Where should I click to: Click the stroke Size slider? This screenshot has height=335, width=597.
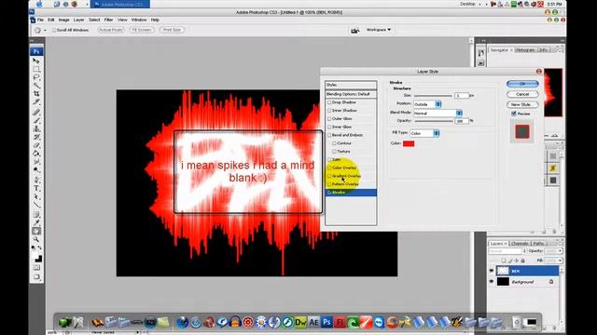tap(433, 96)
